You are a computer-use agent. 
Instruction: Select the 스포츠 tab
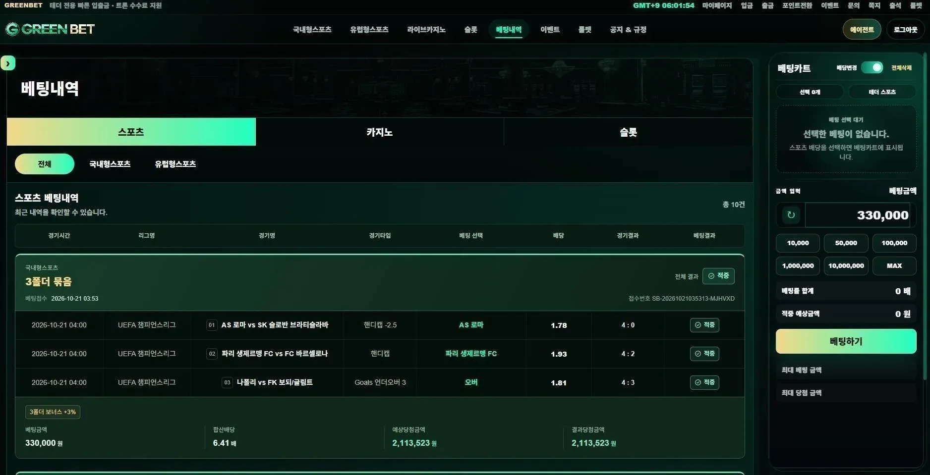pyautogui.click(x=131, y=132)
